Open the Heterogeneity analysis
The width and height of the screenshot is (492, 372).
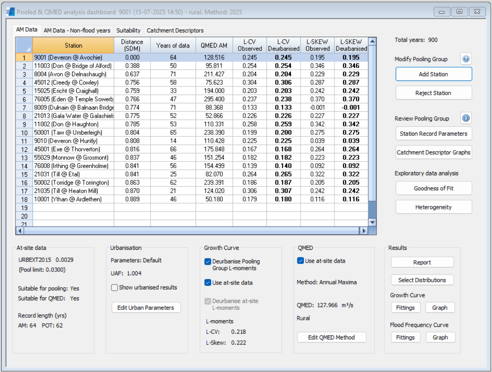point(433,207)
